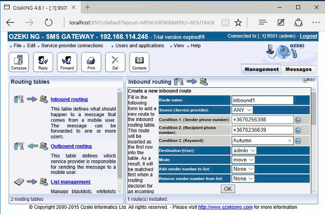The image size is (325, 214).
Task: Open the Contacts toolbar button
Action: [x=139, y=62]
